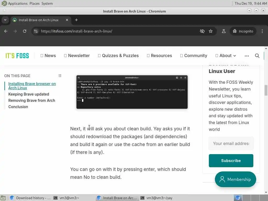Click the Chromium tray icon at bottom right
The image size is (268, 201).
238,198
